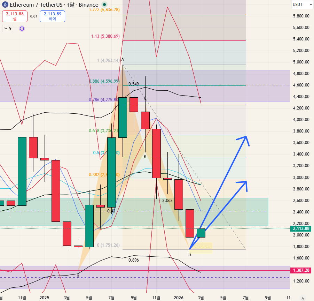Click the 0.01 spread value

coord(34,16)
